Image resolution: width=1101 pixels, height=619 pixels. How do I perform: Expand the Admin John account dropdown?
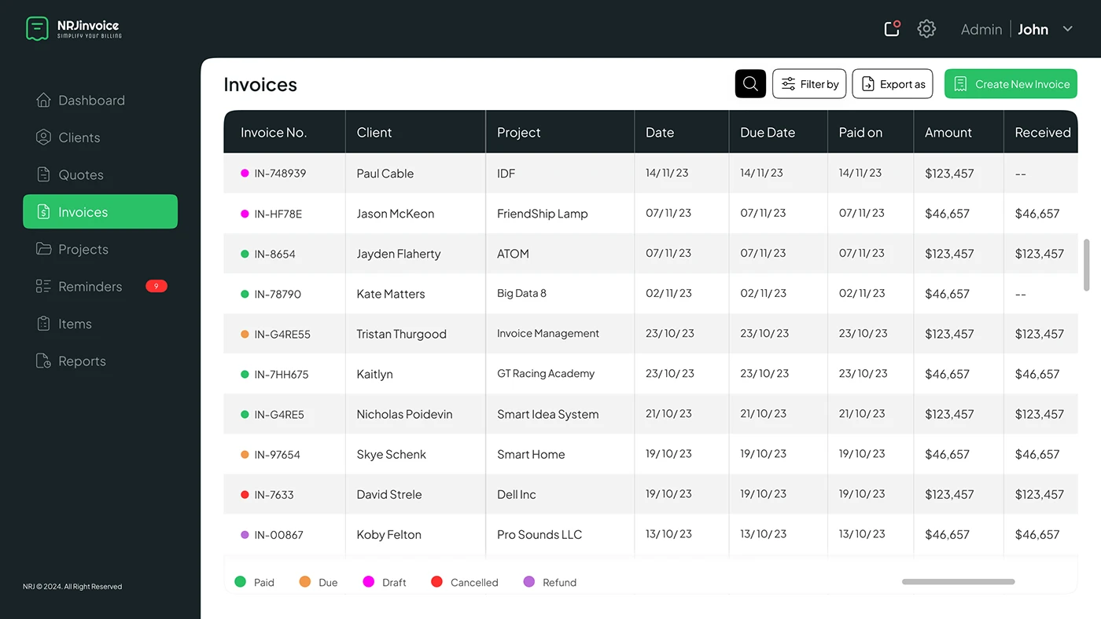point(1067,29)
